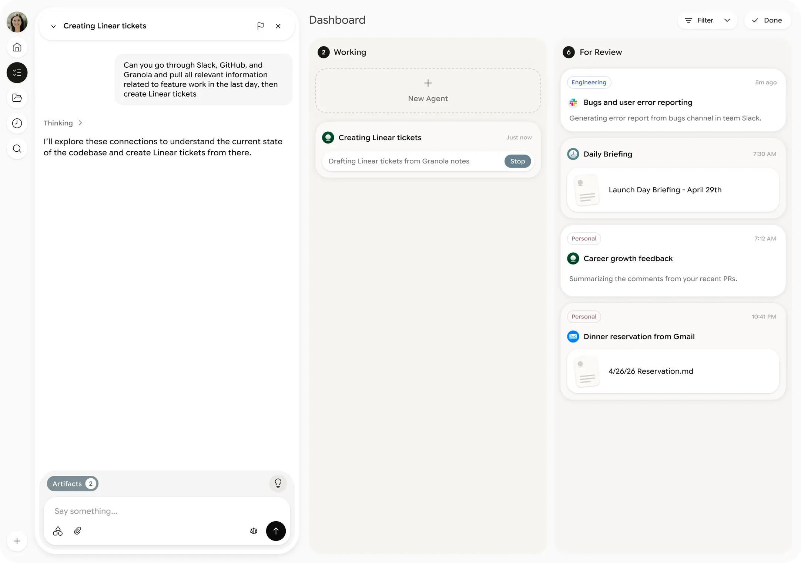Open the folder icon in sidebar

tap(17, 98)
